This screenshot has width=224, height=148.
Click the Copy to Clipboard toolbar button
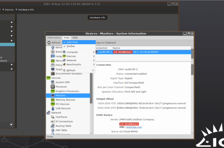105,42
